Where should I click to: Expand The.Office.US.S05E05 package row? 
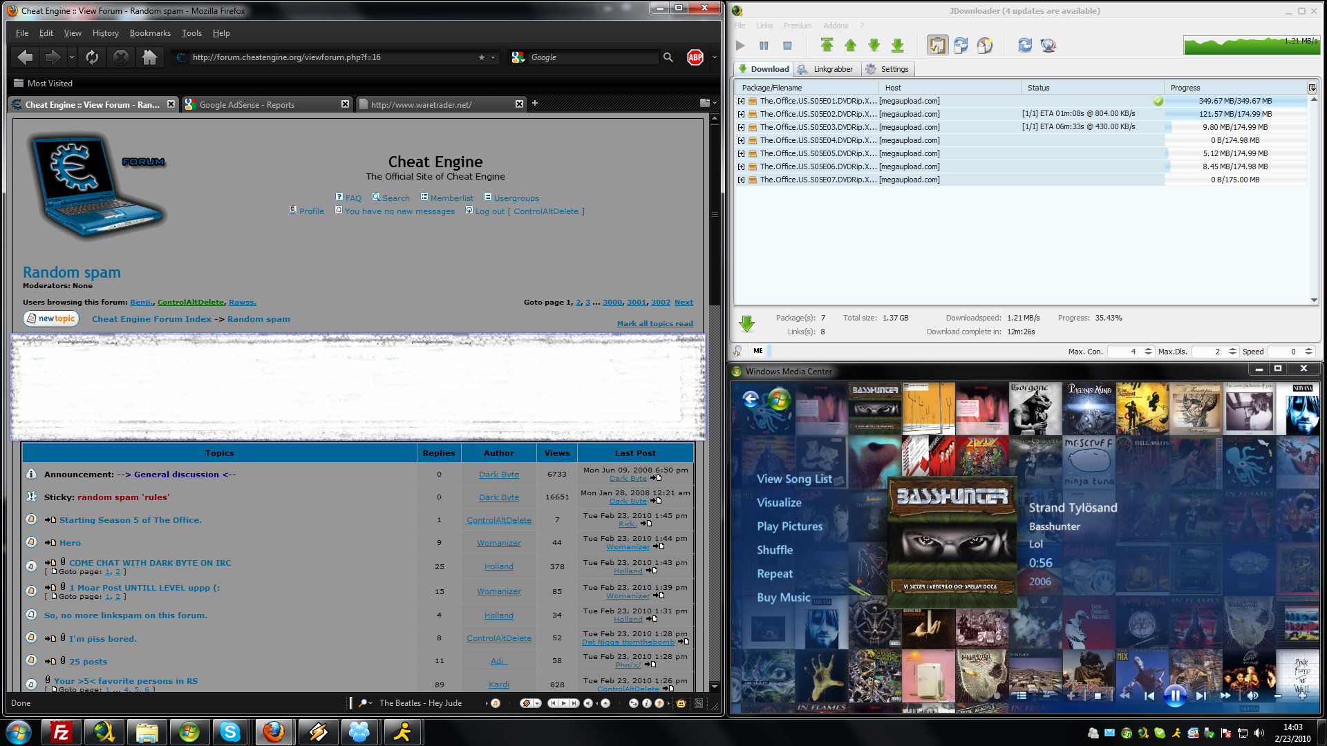point(741,153)
